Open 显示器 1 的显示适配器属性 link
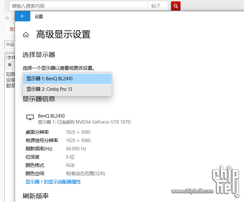 (x=53, y=182)
